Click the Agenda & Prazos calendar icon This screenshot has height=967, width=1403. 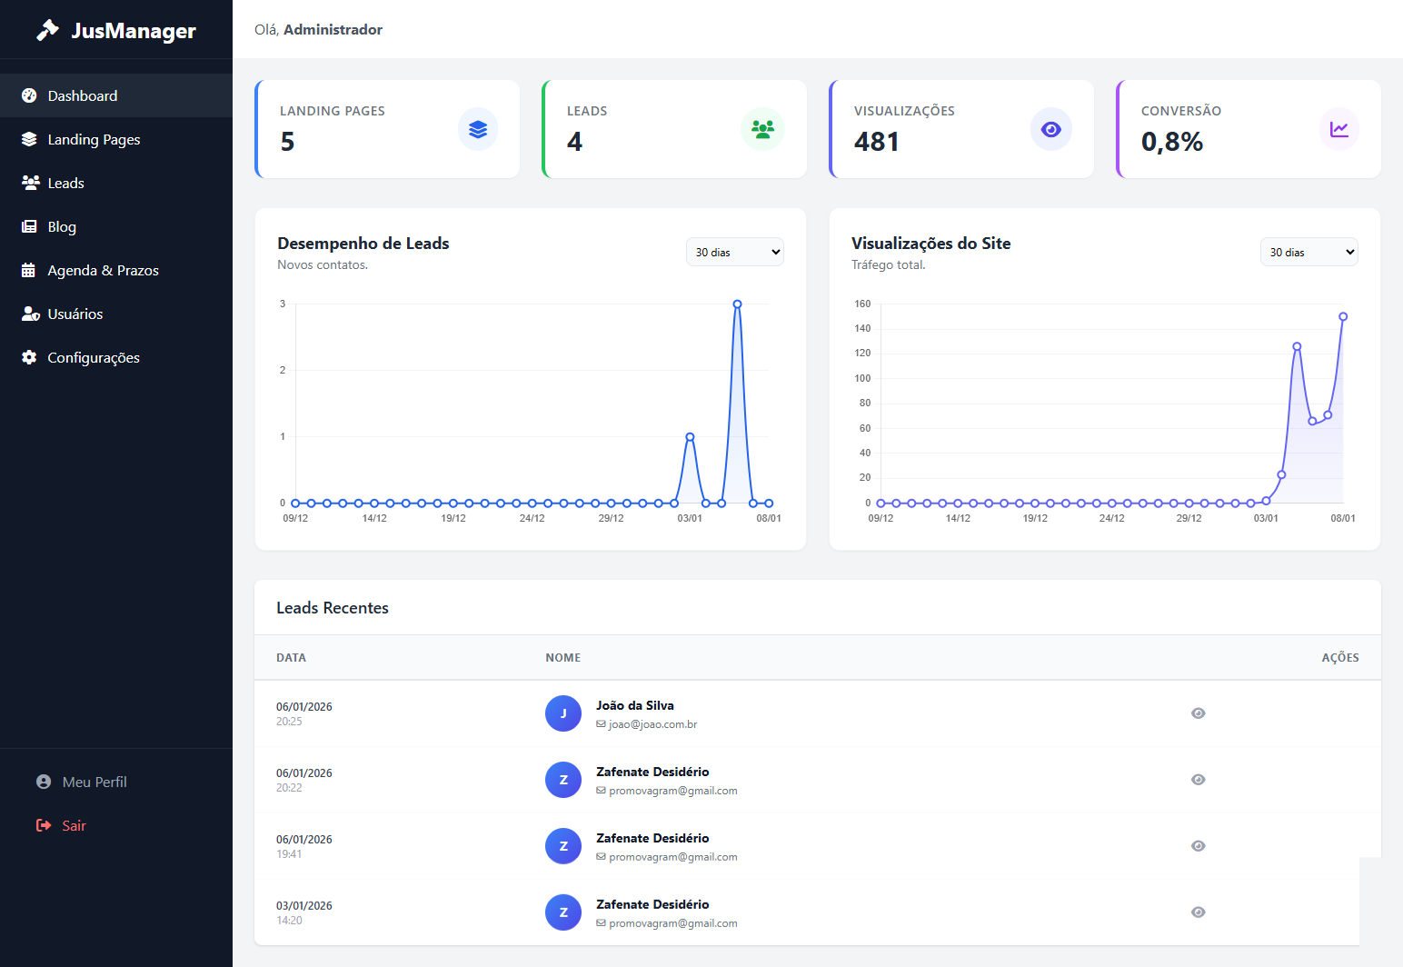(29, 270)
